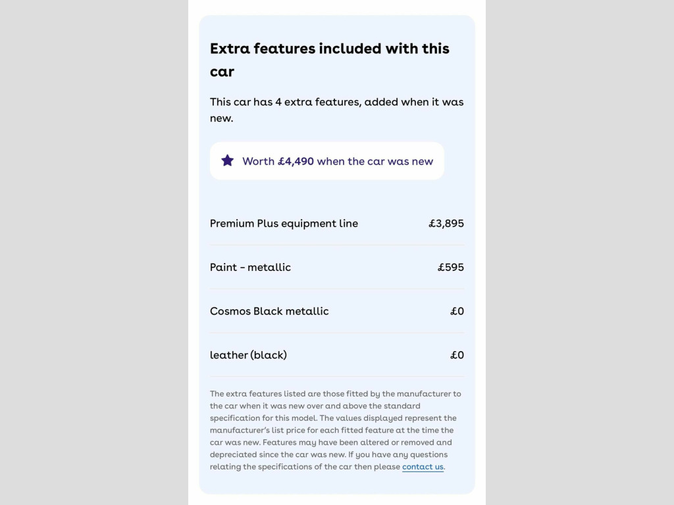Click the £595 price value

coord(451,268)
